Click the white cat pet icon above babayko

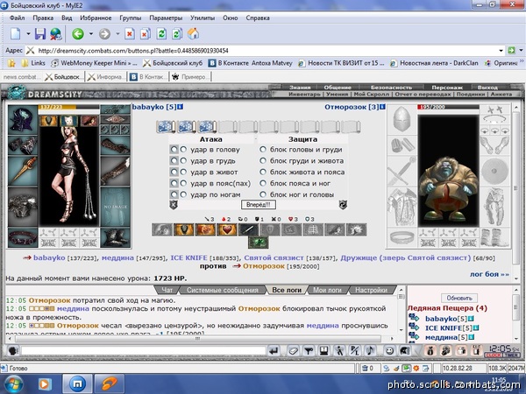[x=68, y=121]
